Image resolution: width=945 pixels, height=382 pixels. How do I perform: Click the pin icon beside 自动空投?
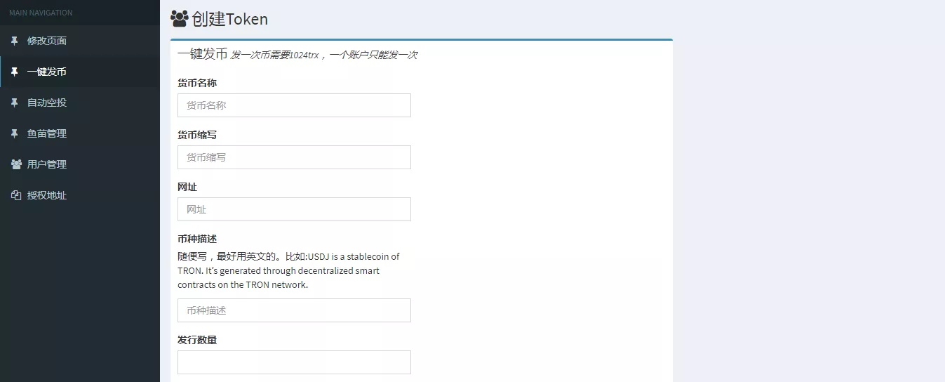coord(15,103)
